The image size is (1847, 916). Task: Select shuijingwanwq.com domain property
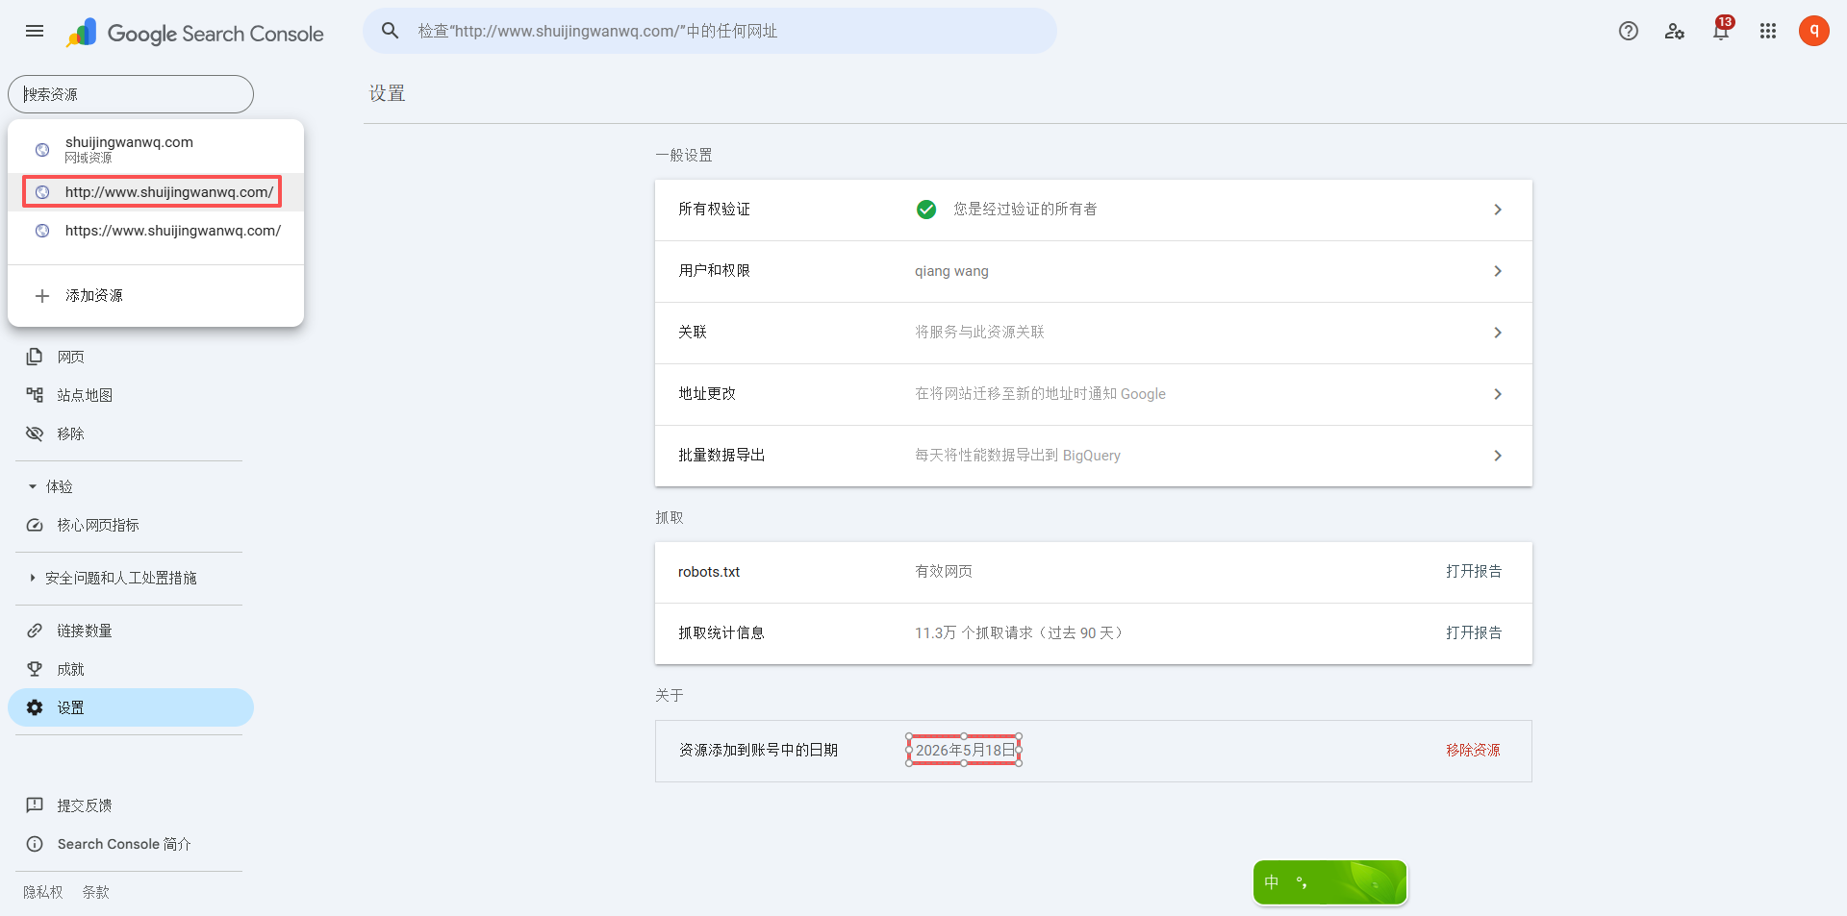coord(156,149)
